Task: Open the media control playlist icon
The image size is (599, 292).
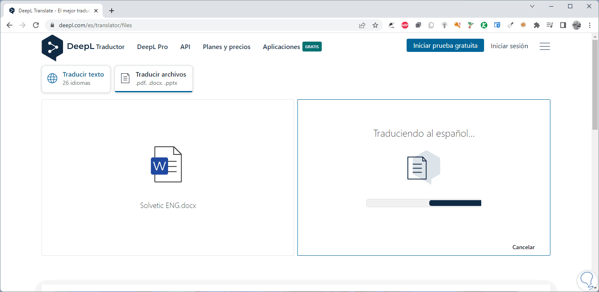Action: point(550,25)
